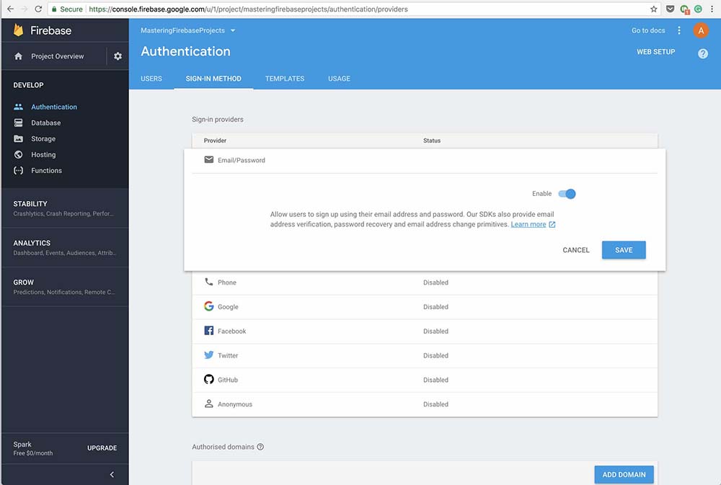Screen dimensions: 721x485
Task: Expand the Stability section
Action: (x=64, y=208)
